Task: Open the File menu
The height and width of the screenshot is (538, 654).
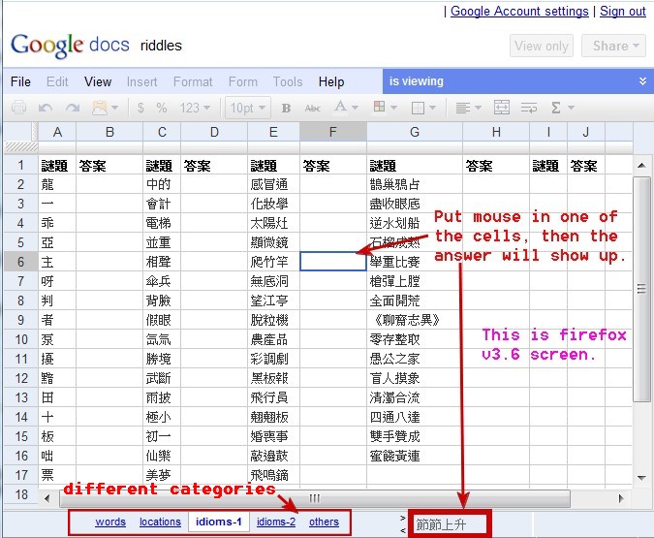Action: pos(20,81)
